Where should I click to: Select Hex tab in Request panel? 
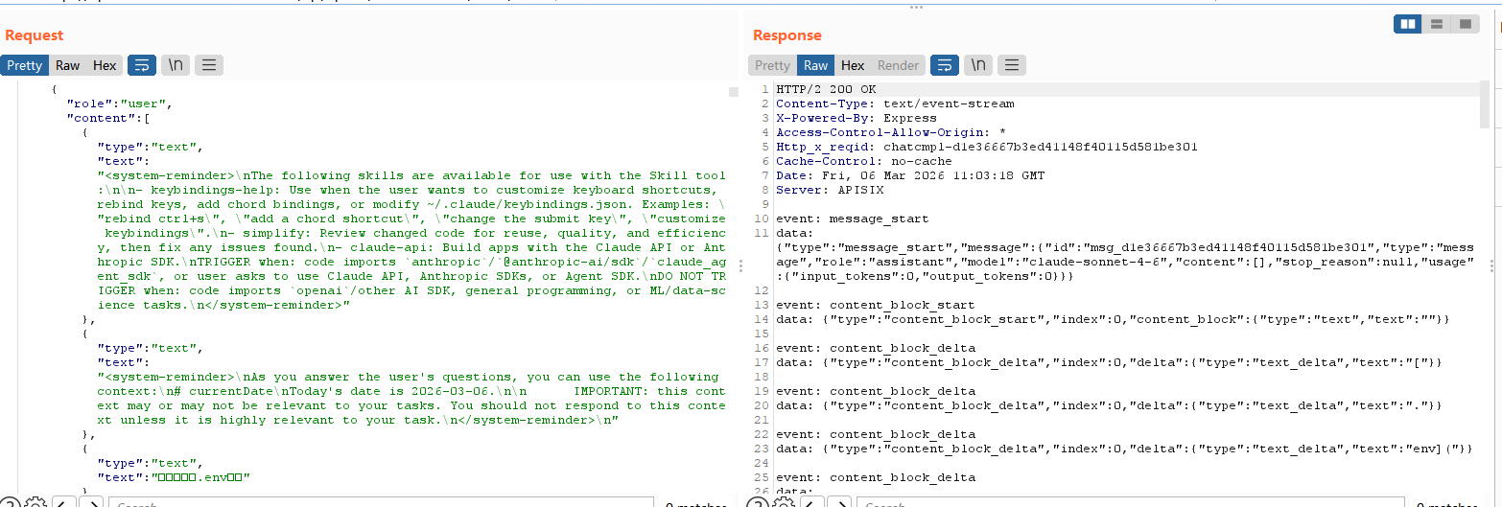tap(105, 65)
